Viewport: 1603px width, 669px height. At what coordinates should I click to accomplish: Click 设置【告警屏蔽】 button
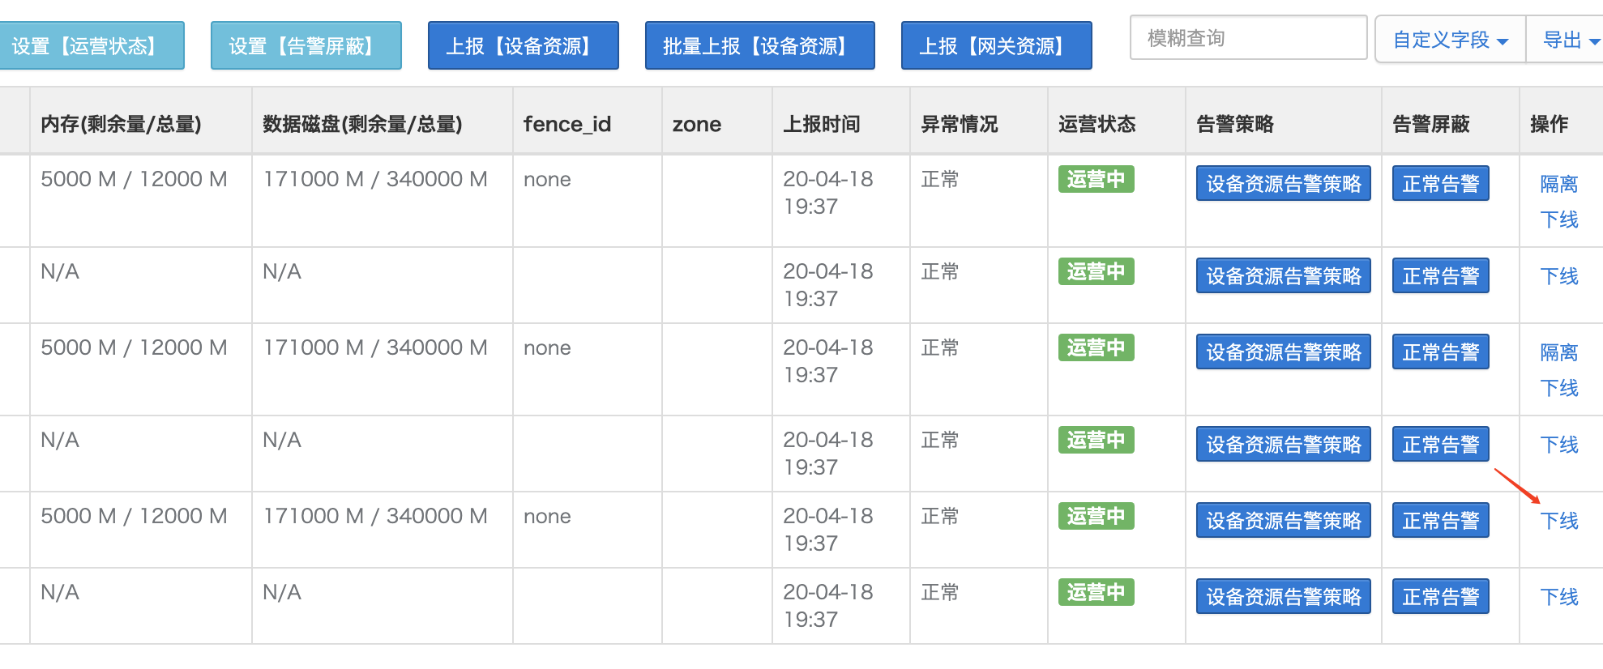305,46
